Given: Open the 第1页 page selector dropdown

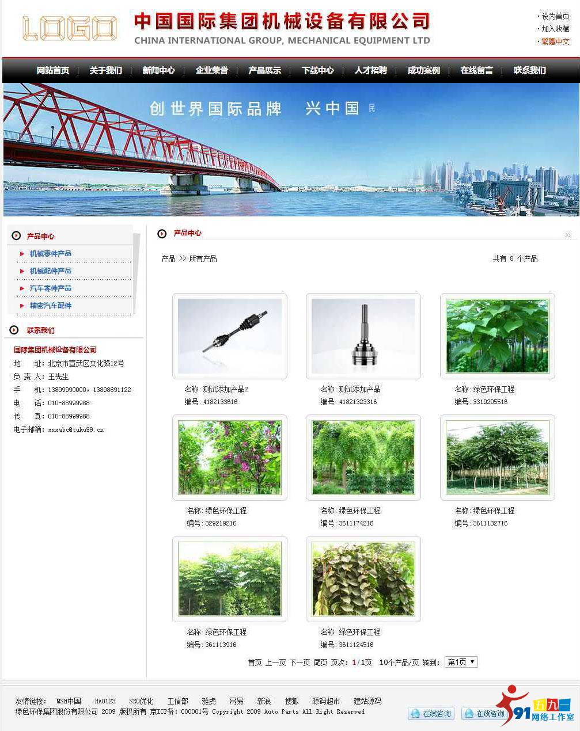Looking at the screenshot, I should coord(460,661).
